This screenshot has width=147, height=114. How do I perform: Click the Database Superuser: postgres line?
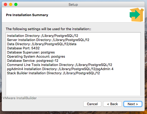[31, 52]
